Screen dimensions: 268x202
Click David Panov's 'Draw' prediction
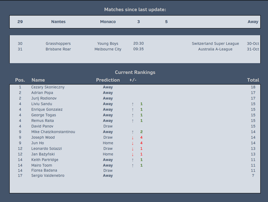tap(108, 126)
